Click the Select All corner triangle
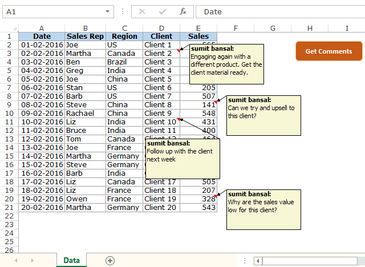 [15, 29]
